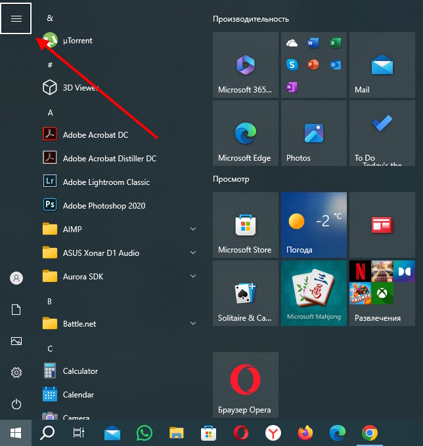Launch Yandex Browser from taskbar

click(x=273, y=433)
